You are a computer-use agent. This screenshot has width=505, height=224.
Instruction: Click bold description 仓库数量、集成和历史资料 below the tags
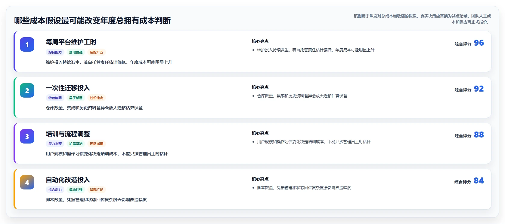(94, 108)
